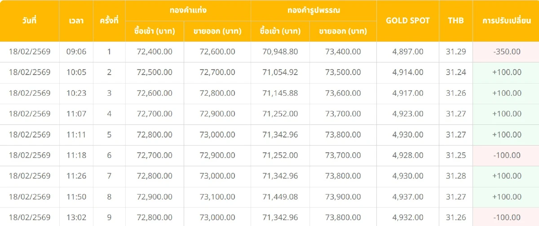Select the ทองคำรูปพรรณ group header
The image size is (539, 226).
[x=314, y=10]
